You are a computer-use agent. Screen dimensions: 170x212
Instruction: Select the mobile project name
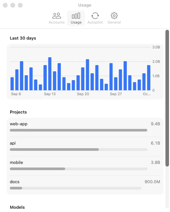click(x=16, y=162)
